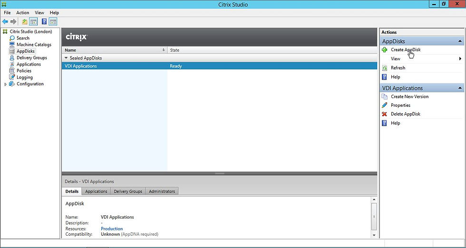Viewport: 466px width, 248px height.
Task: Select Citrix Studio (London) root node
Action: click(30, 31)
